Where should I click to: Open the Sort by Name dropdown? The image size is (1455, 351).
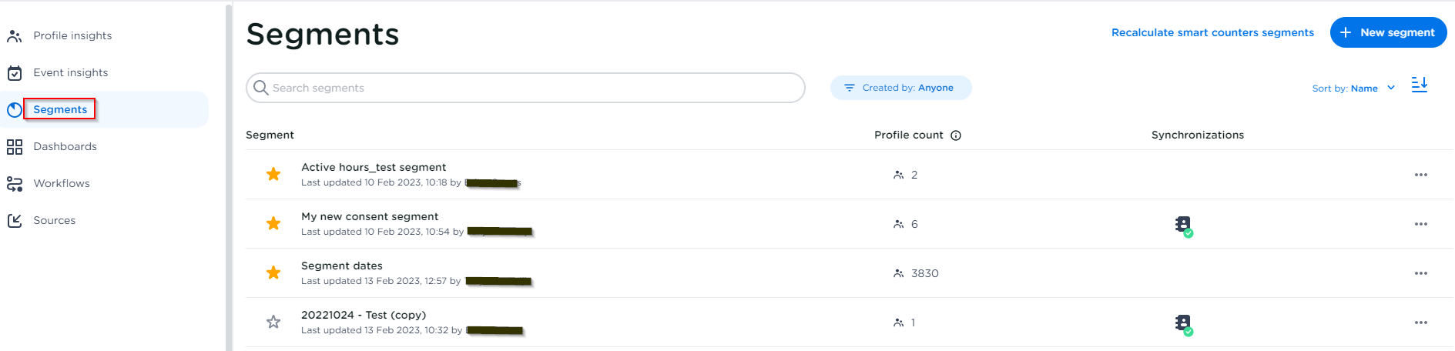[x=1353, y=89]
